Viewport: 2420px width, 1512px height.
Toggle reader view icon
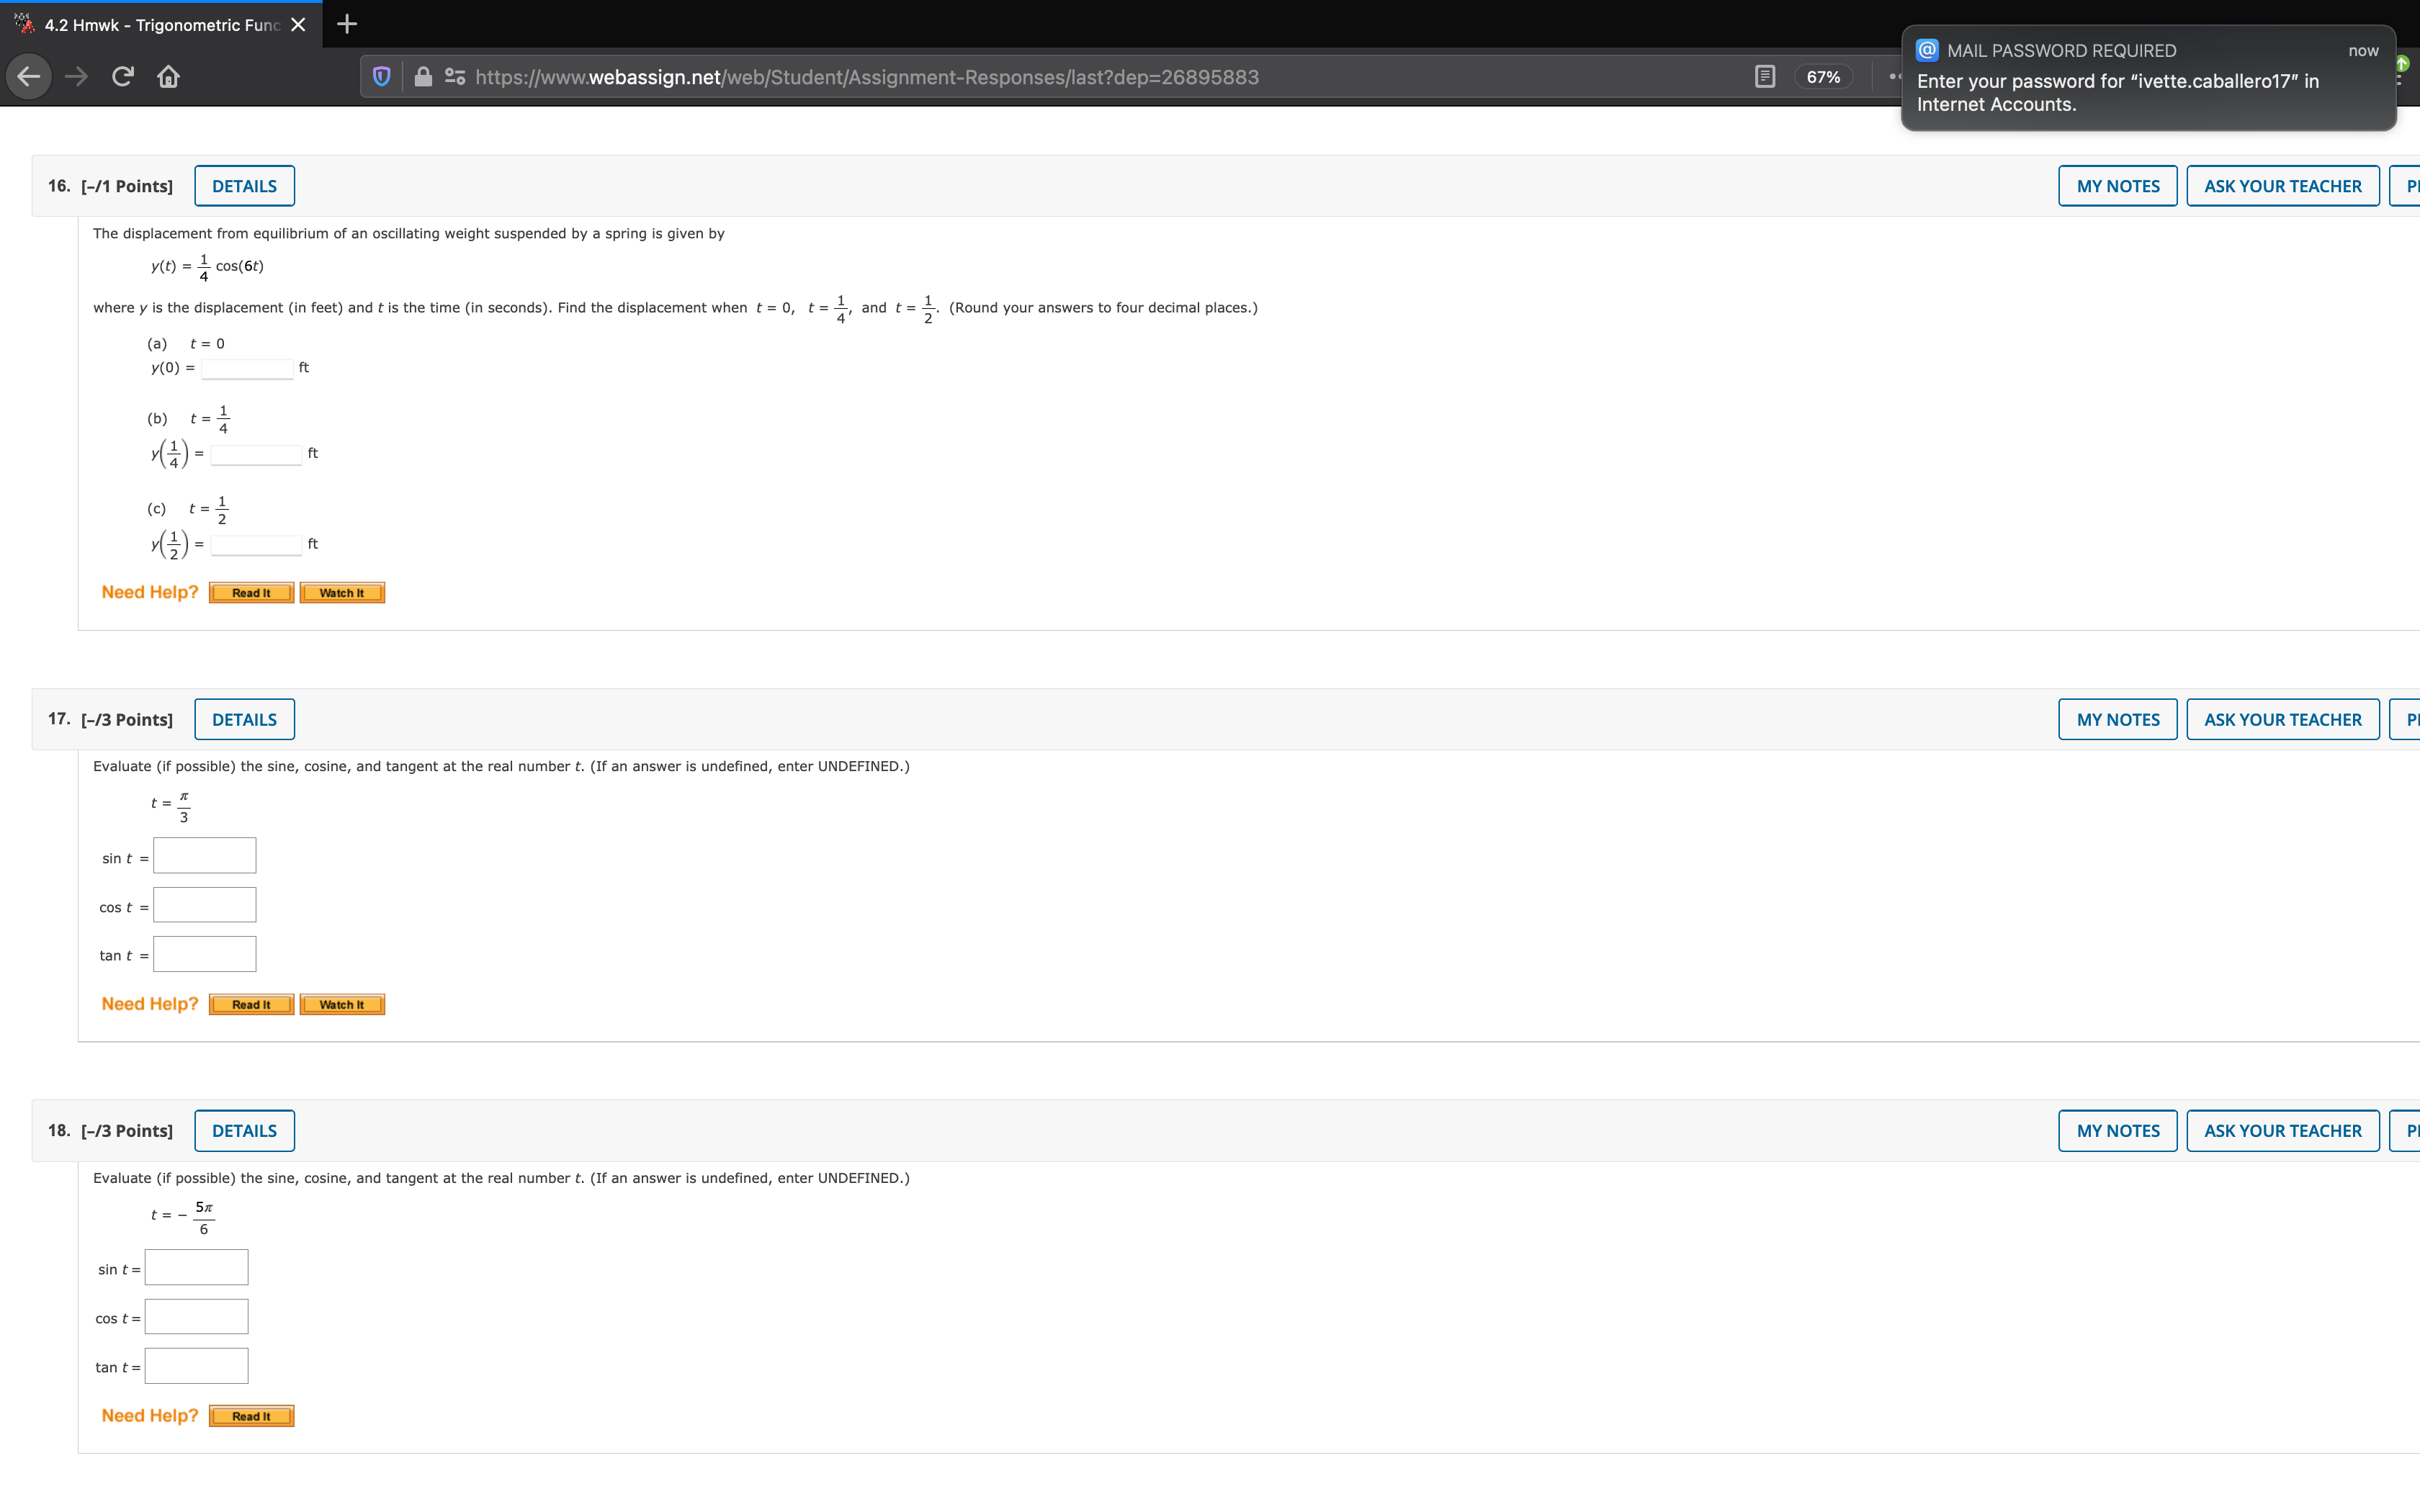point(1765,77)
